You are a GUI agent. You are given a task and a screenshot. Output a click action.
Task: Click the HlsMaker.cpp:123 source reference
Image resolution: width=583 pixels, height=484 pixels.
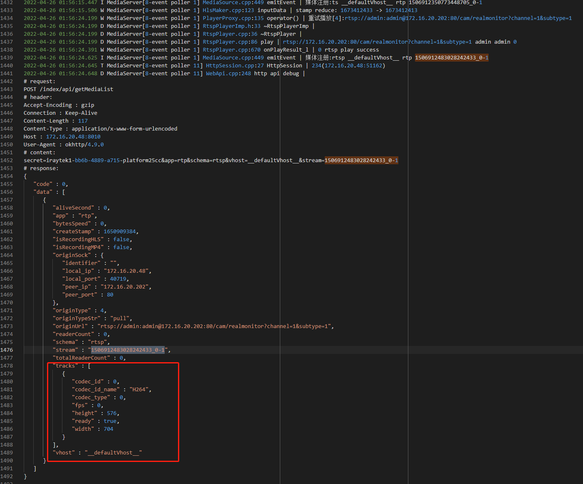(228, 10)
